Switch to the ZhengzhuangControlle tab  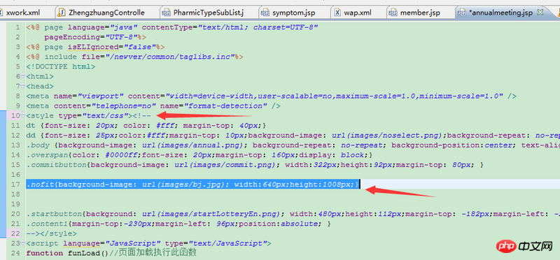(106, 13)
